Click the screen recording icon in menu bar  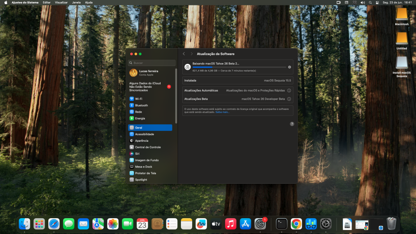click(339, 2)
